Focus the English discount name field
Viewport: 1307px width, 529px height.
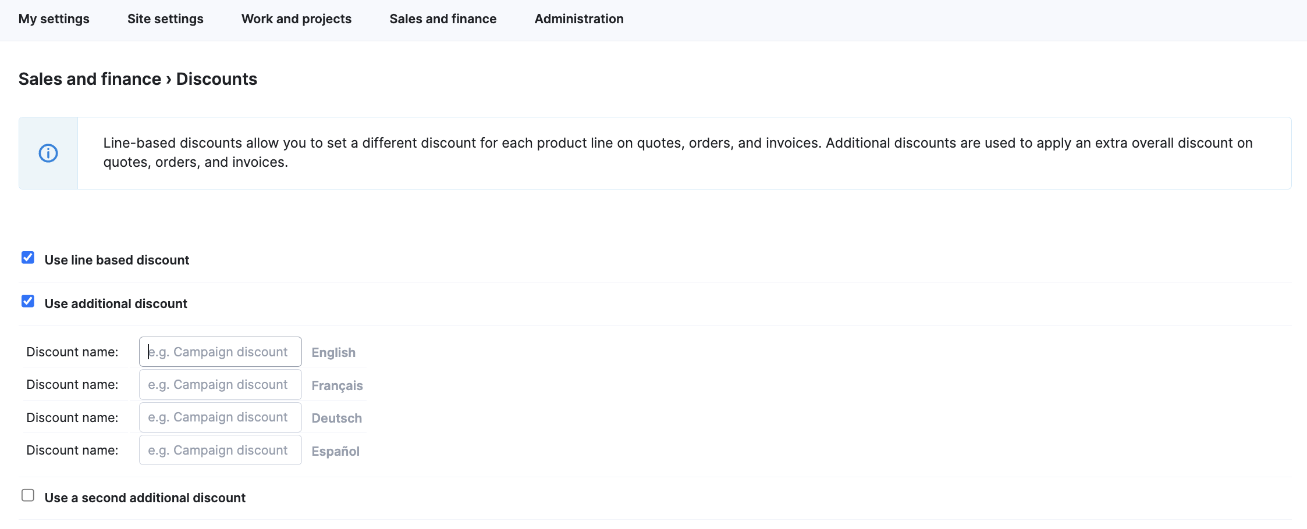pyautogui.click(x=221, y=352)
